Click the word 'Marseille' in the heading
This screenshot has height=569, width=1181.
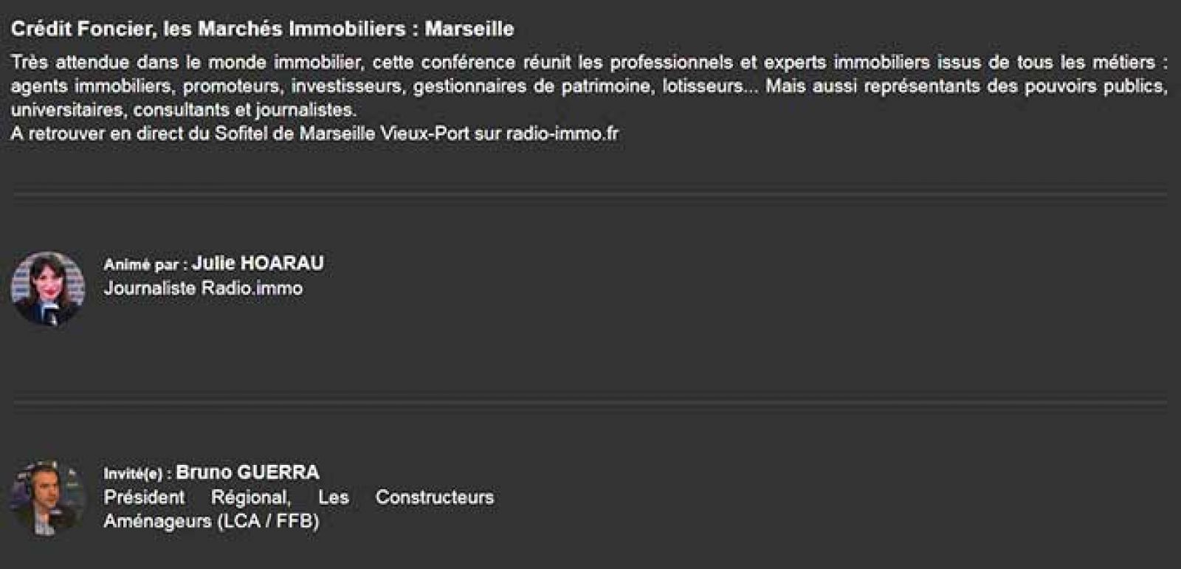coord(469,29)
